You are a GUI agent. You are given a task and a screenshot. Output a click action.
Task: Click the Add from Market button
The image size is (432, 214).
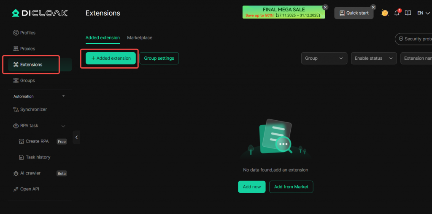291,187
